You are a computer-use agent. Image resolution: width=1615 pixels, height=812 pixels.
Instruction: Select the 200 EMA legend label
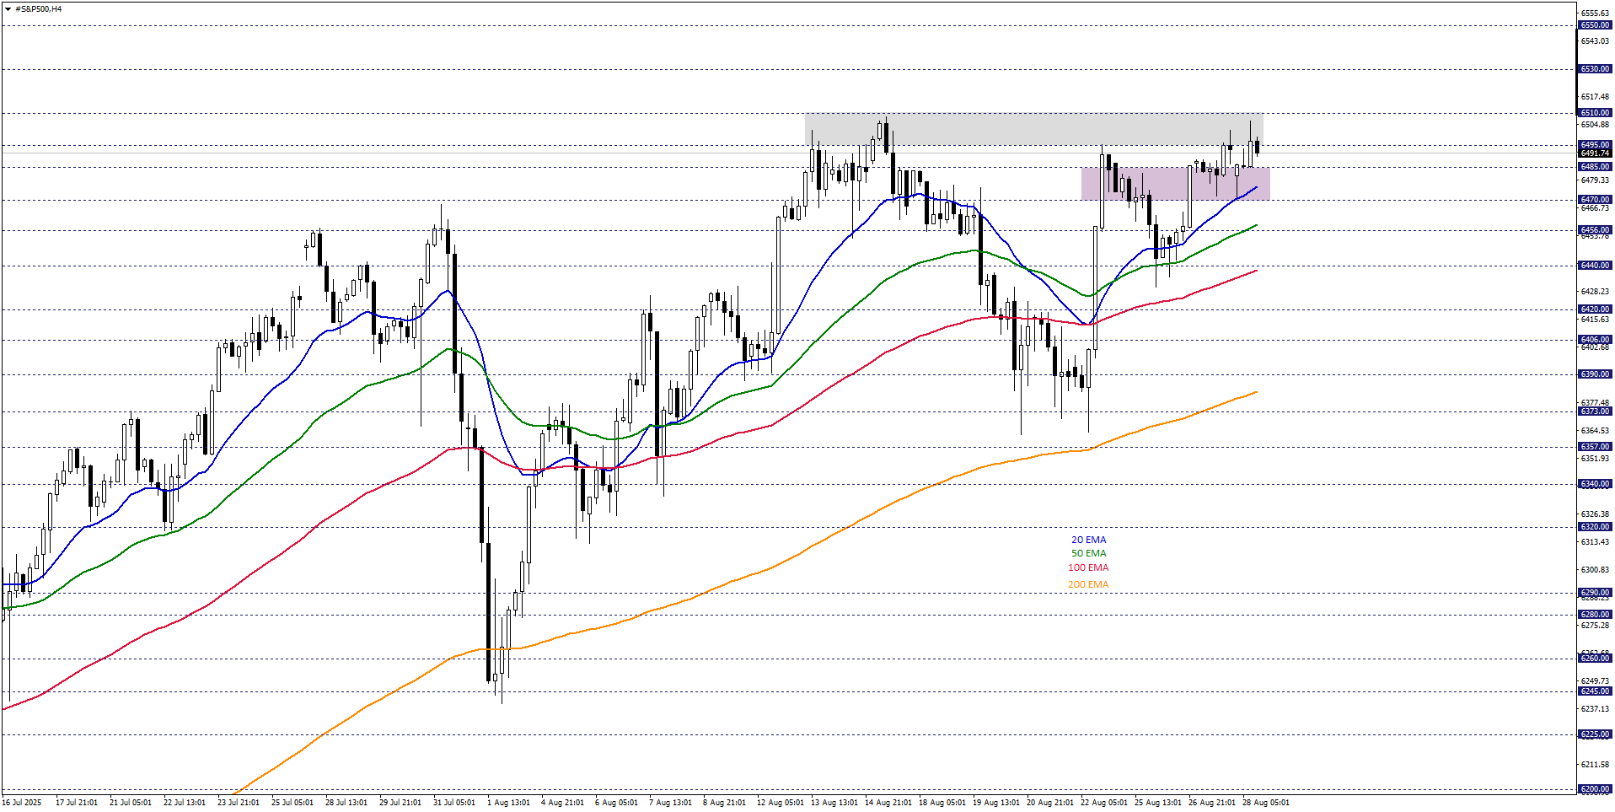(1088, 584)
